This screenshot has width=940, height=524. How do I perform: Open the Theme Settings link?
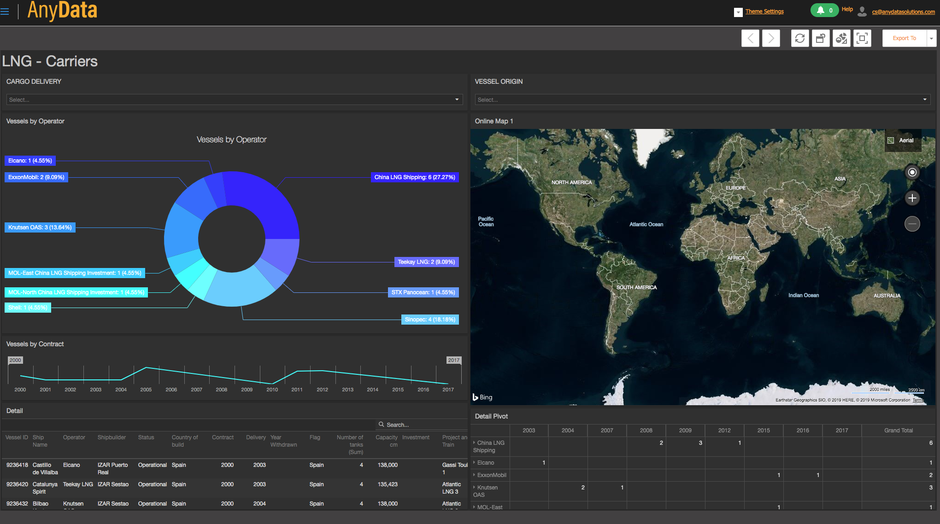pyautogui.click(x=764, y=12)
